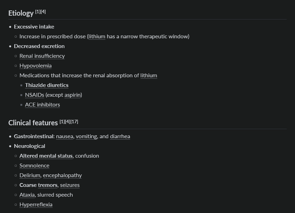The image size is (295, 213).
Task: Open the lithium link in prescribed dose line
Action: pos(97,36)
